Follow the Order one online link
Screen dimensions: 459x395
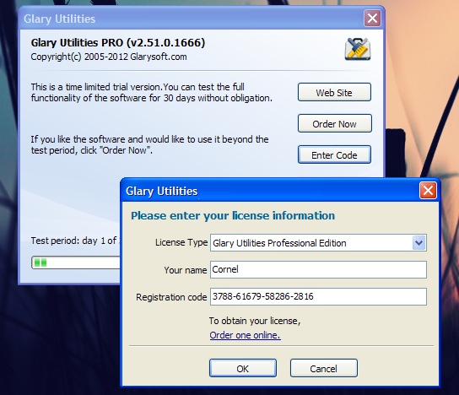[245, 335]
